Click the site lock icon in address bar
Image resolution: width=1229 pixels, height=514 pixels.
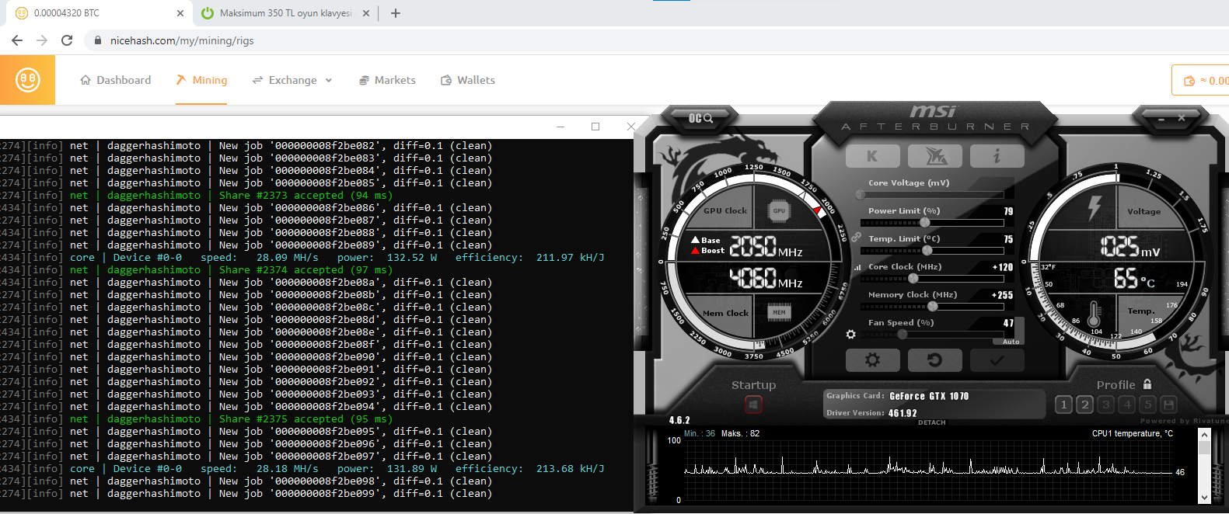pyautogui.click(x=97, y=40)
